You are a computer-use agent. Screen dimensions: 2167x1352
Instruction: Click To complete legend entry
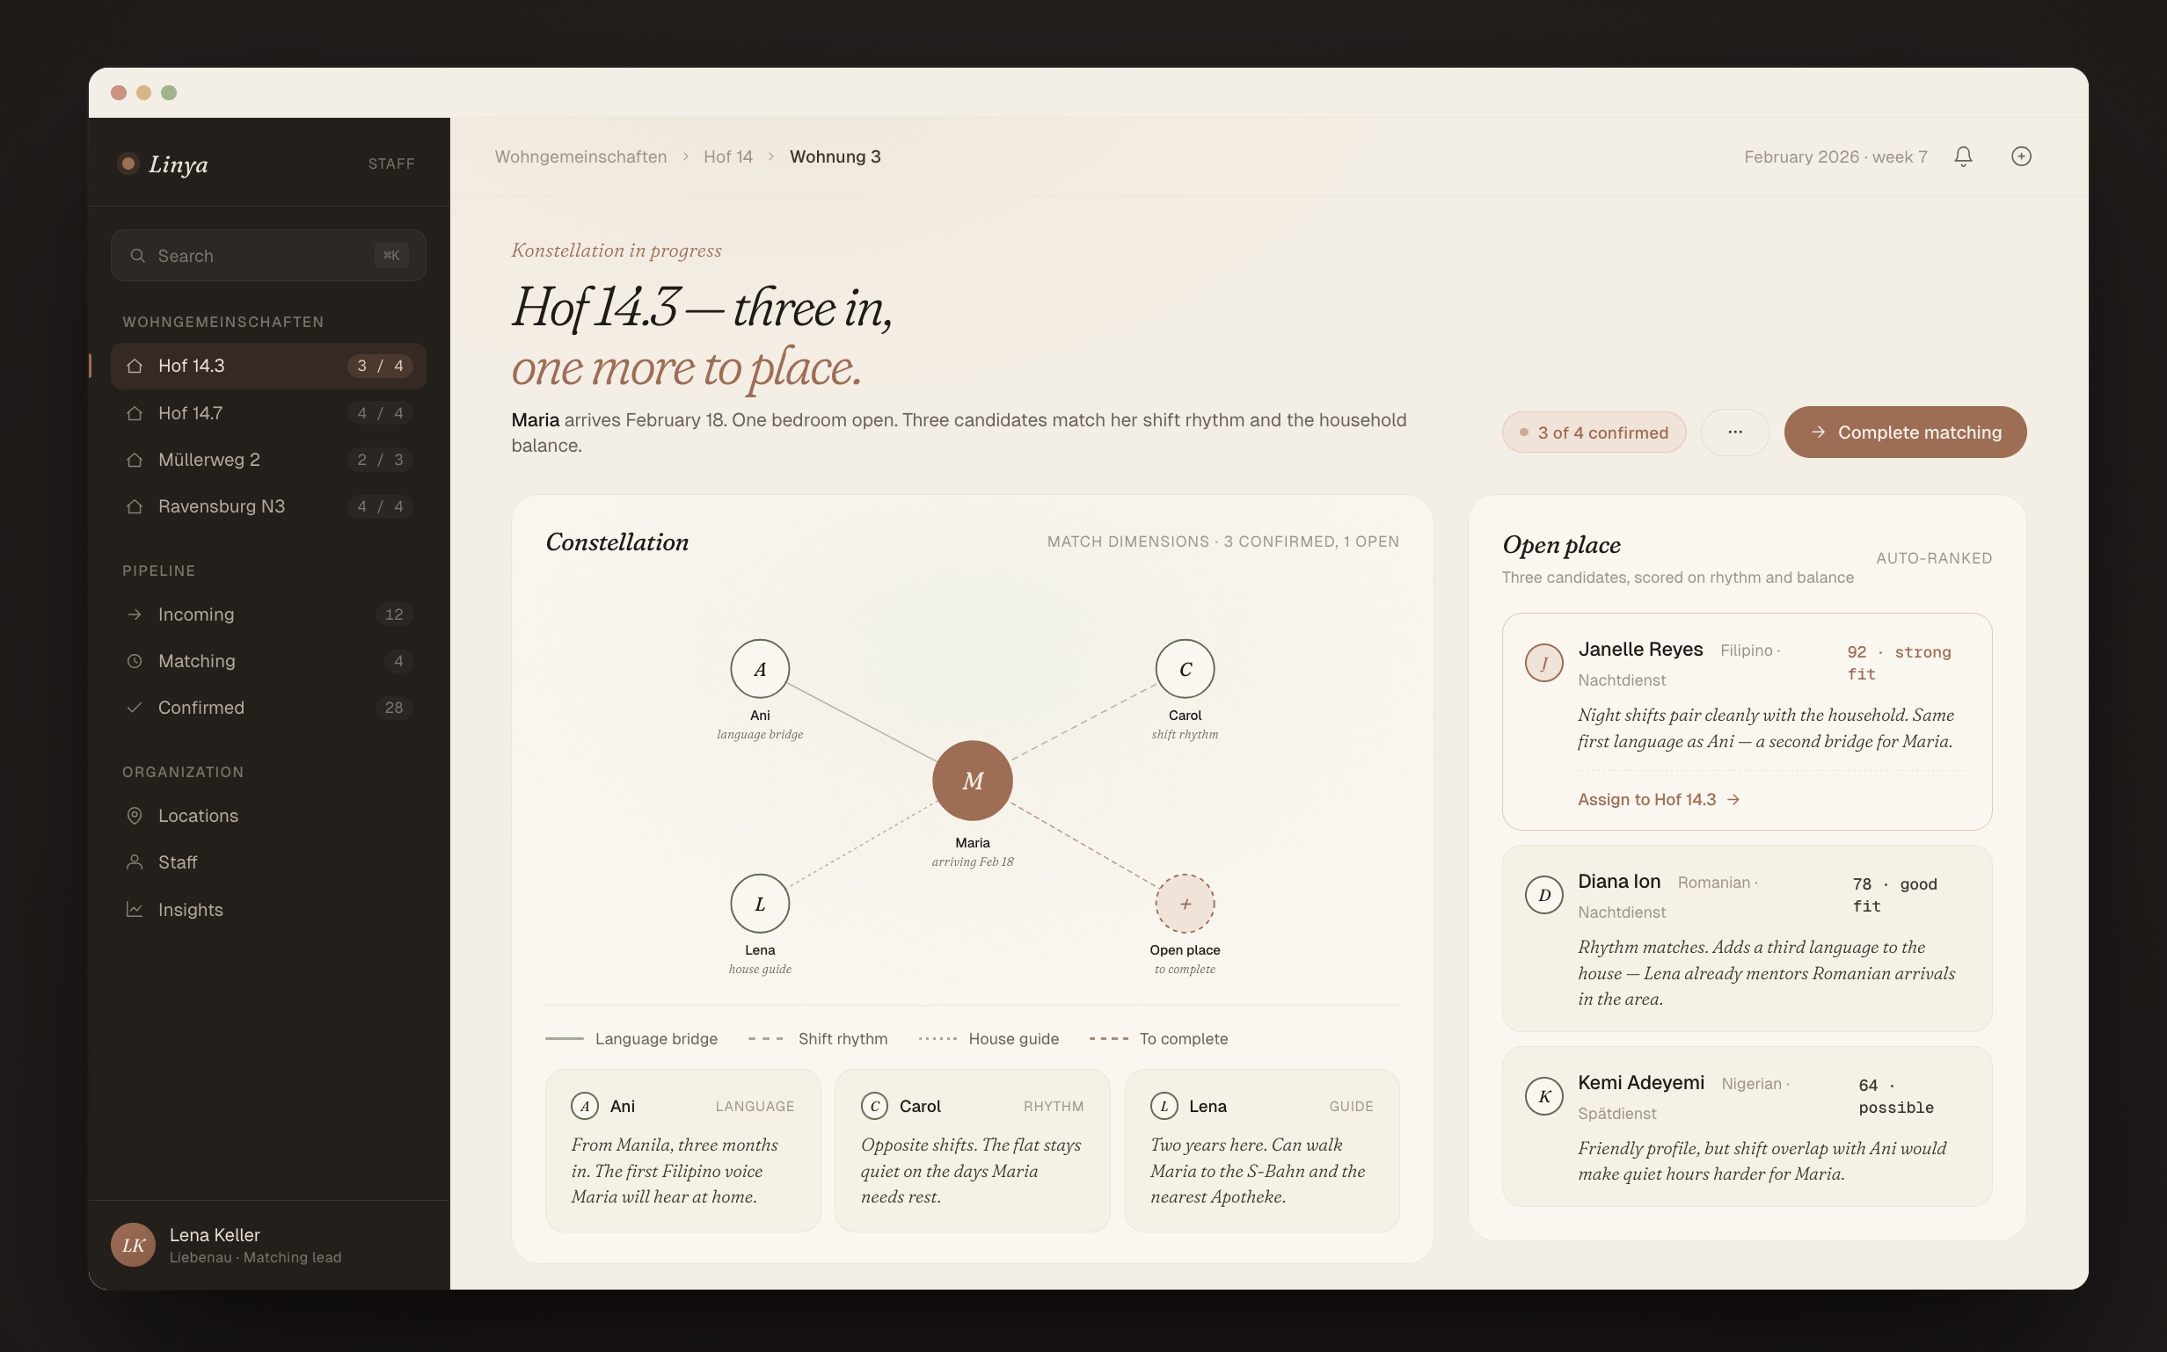[x=1158, y=1039]
